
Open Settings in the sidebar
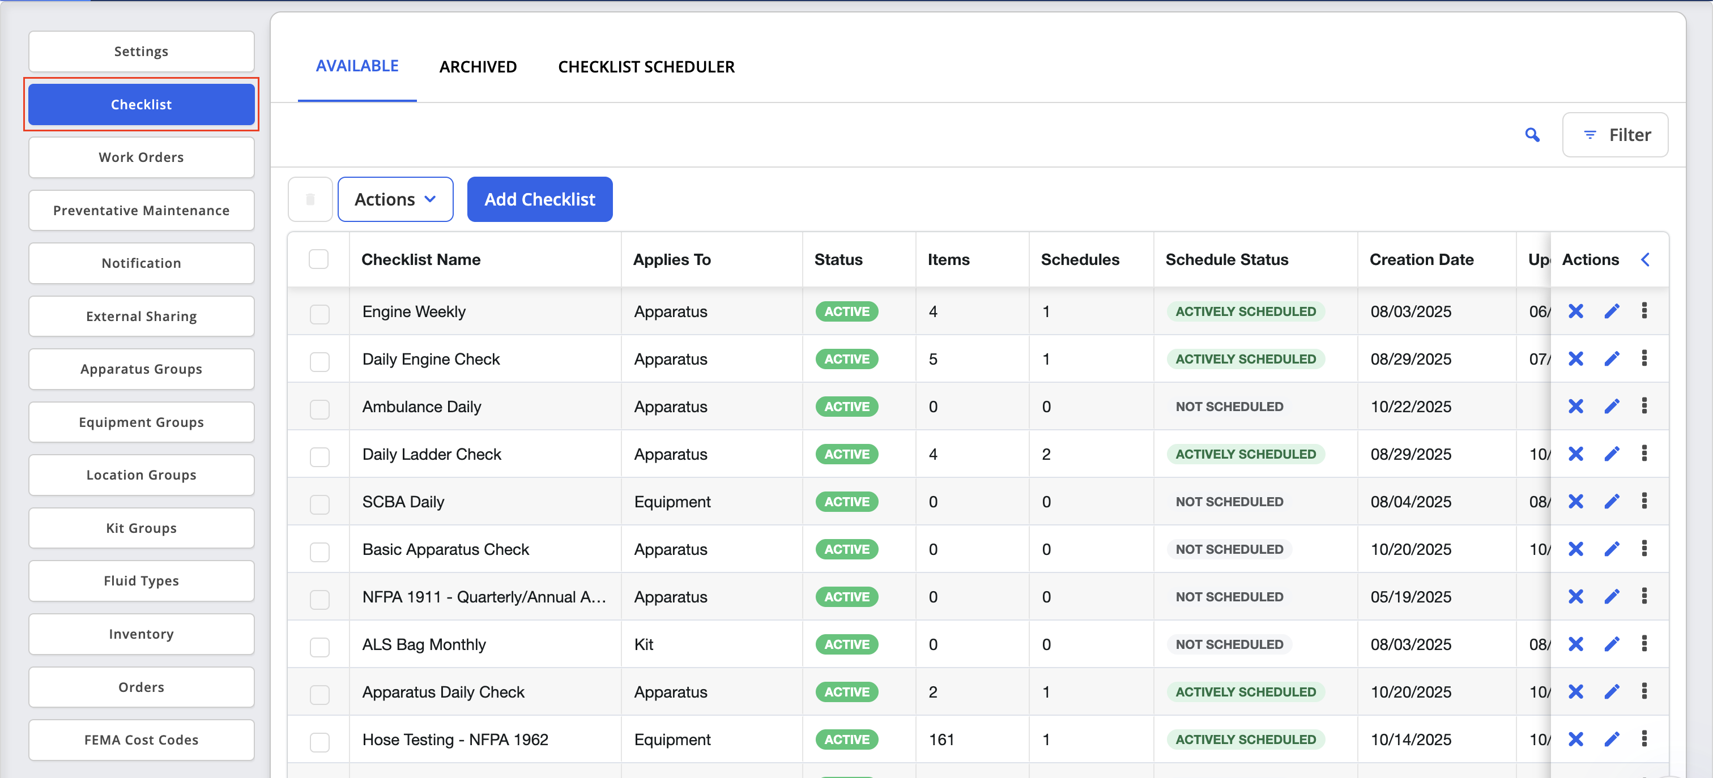point(141,52)
